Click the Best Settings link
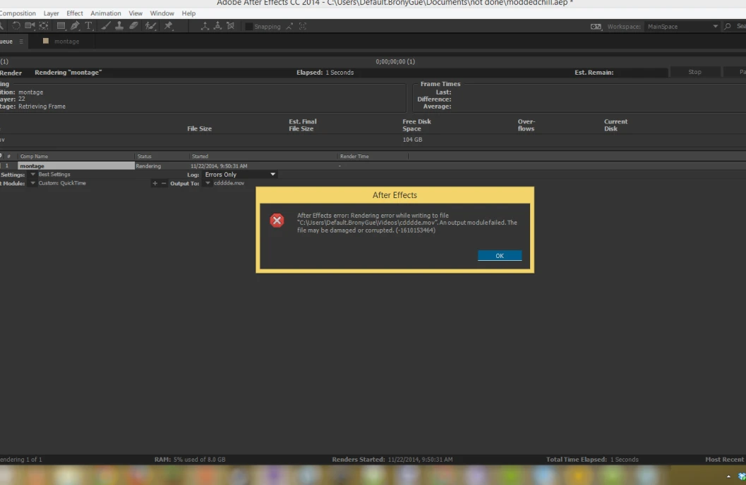This screenshot has height=485, width=746. click(54, 175)
